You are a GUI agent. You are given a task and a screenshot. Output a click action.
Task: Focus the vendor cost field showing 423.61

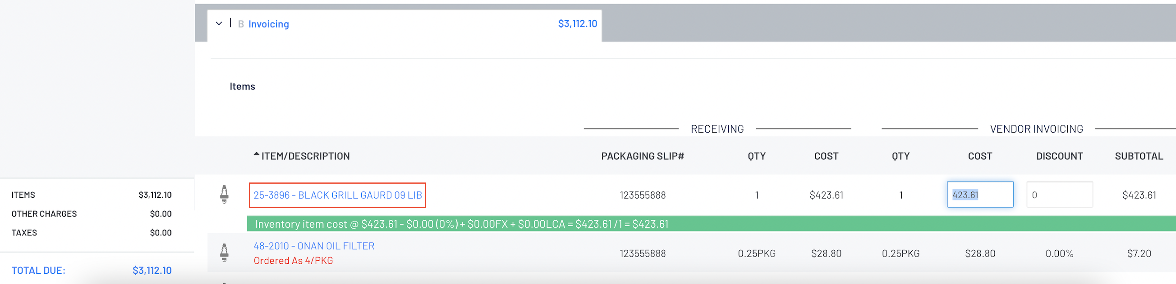[980, 195]
